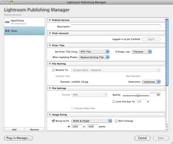Open the Width & Height dropdown
The width and height of the screenshot is (173, 144).
click(92, 121)
